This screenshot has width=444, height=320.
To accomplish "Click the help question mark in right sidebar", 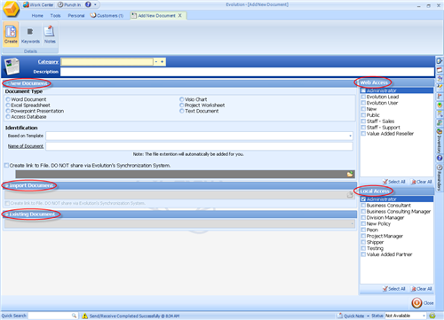I will (x=440, y=158).
